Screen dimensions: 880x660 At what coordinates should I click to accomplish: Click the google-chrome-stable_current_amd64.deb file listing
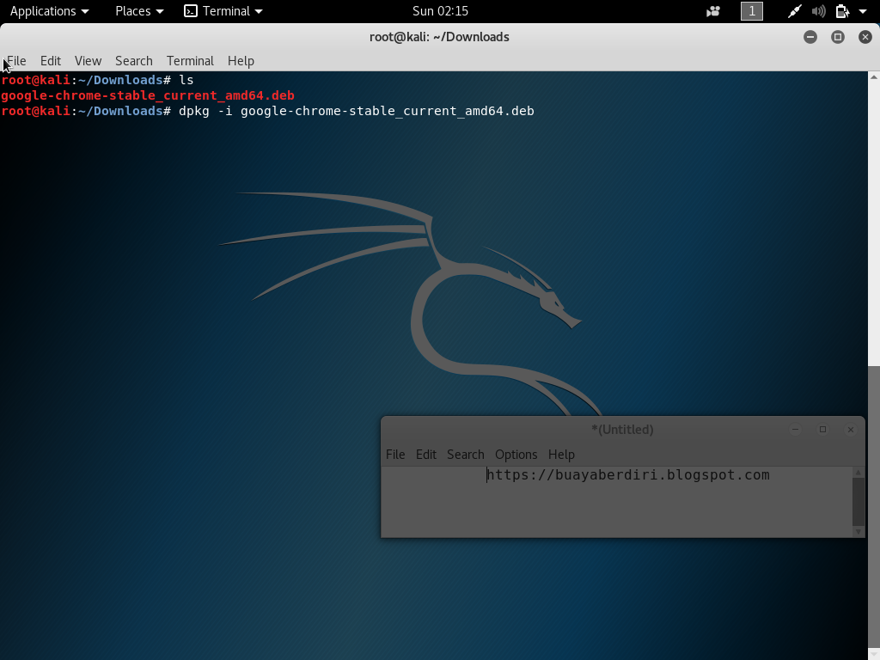tap(148, 95)
